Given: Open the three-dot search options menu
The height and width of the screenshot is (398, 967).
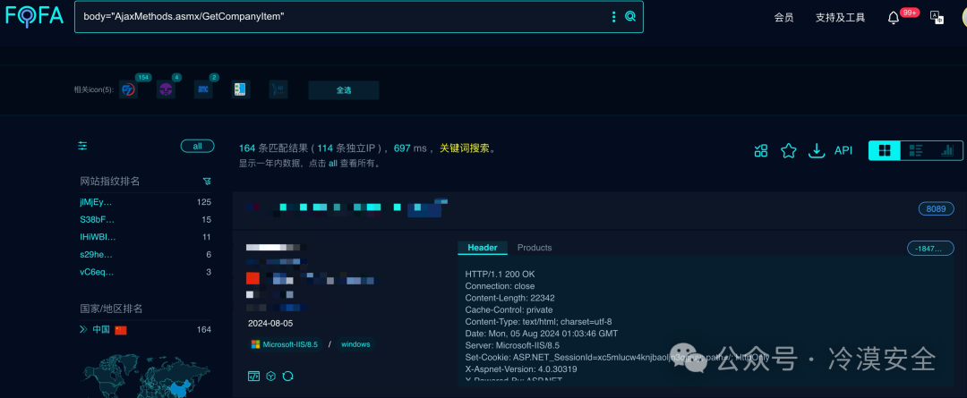Looking at the screenshot, I should [613, 17].
